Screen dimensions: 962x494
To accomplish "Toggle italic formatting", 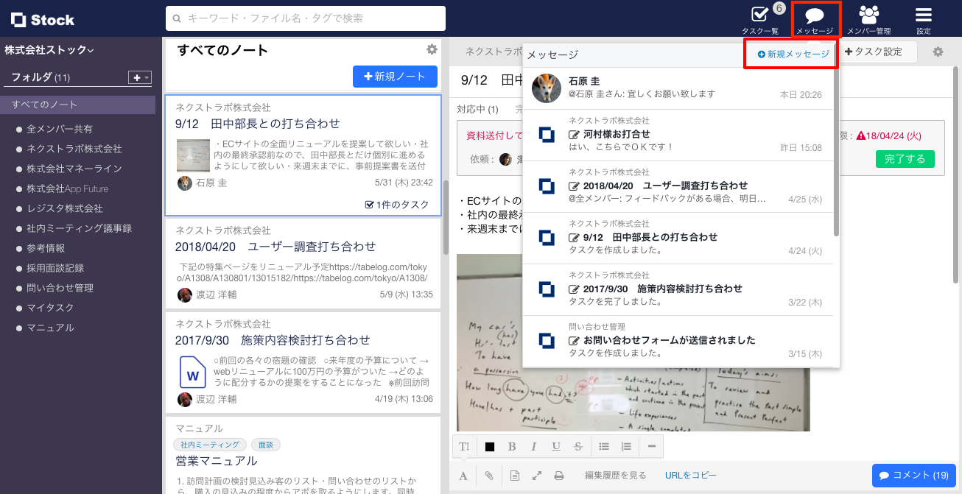I will click(534, 445).
